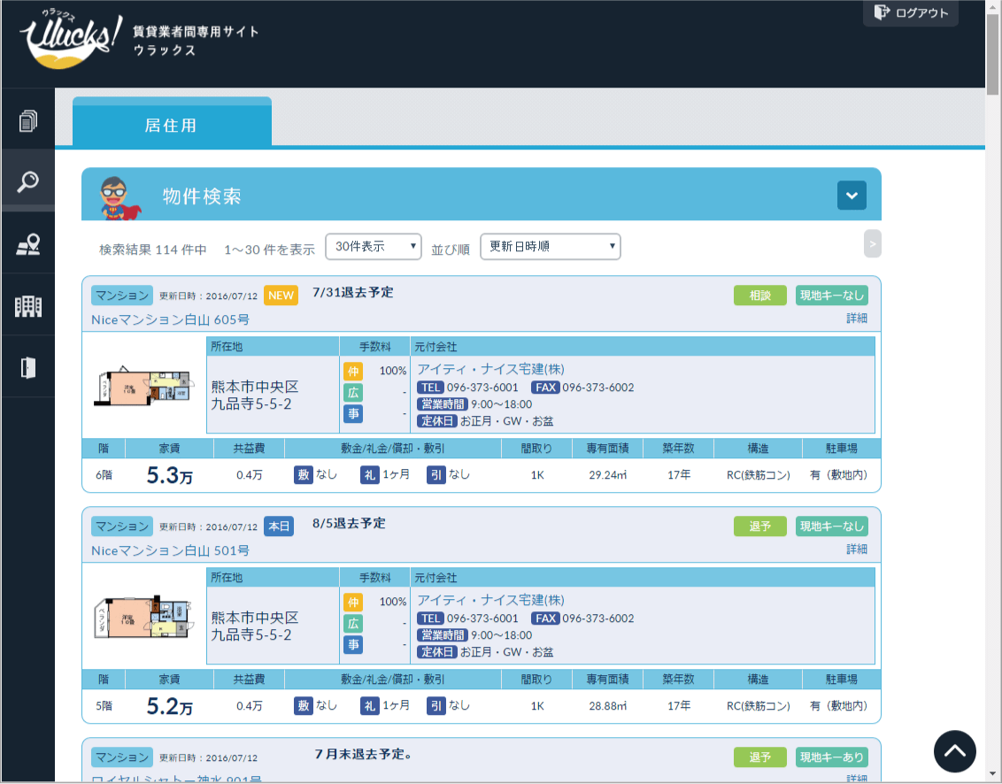Viewport: 1002px width, 784px height.
Task: Click 現地キーなし badge on 605号 listing
Action: [x=832, y=296]
